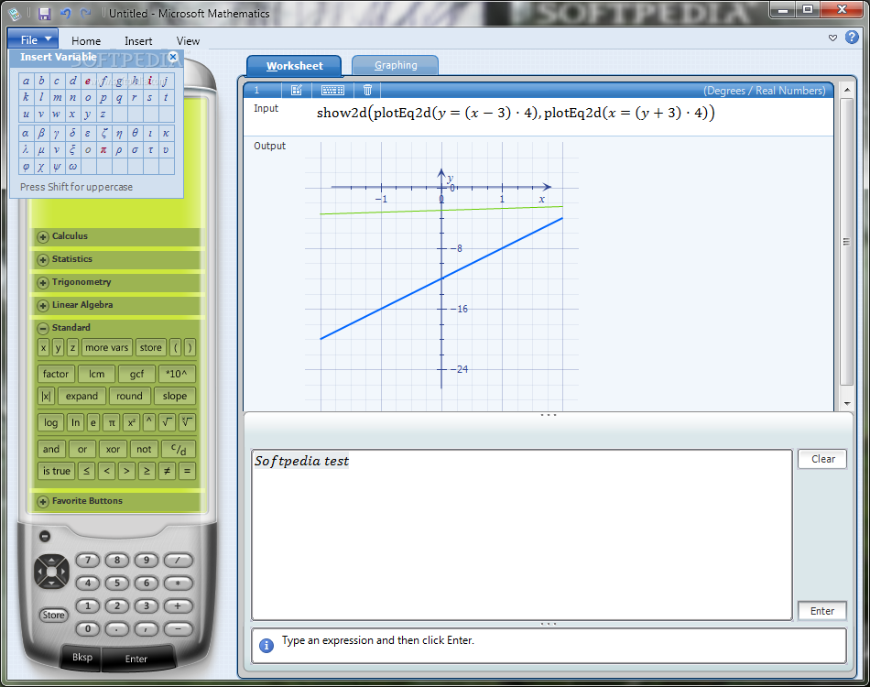Expand the Statistics group

pos(42,260)
